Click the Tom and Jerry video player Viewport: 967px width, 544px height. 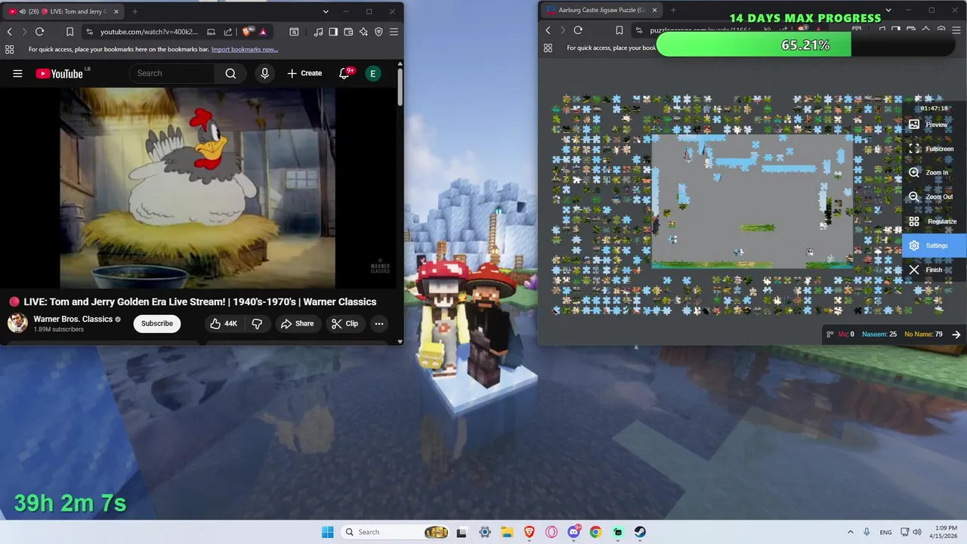(x=197, y=187)
